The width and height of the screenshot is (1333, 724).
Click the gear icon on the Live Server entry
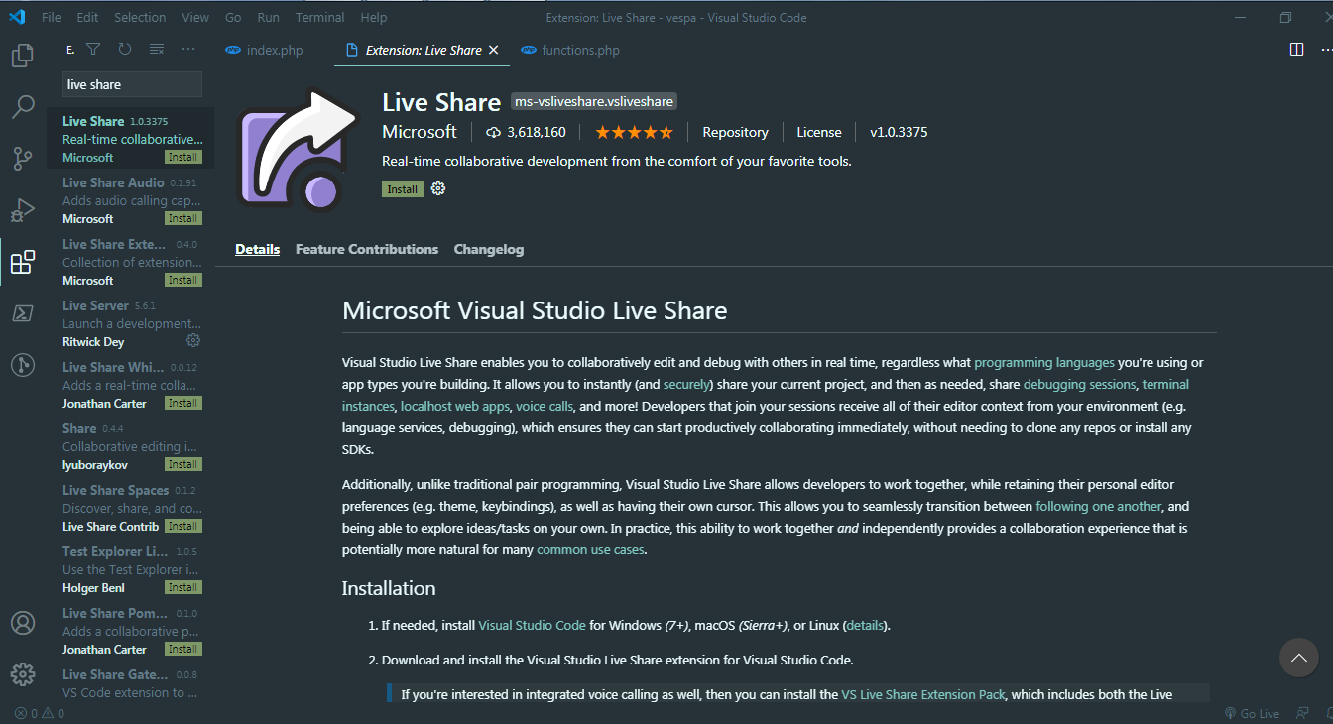click(193, 341)
